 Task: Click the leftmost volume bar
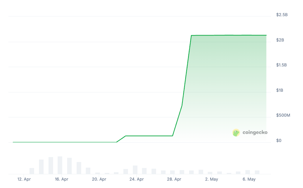[x=32, y=171]
